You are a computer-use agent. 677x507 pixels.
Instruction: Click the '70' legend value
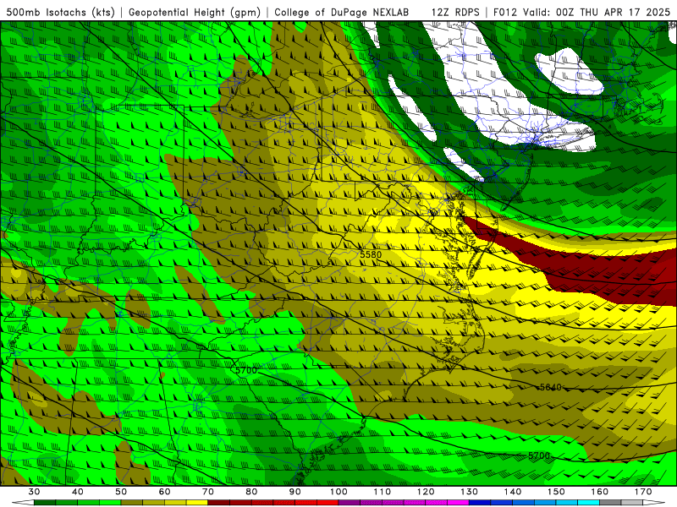coord(207,492)
